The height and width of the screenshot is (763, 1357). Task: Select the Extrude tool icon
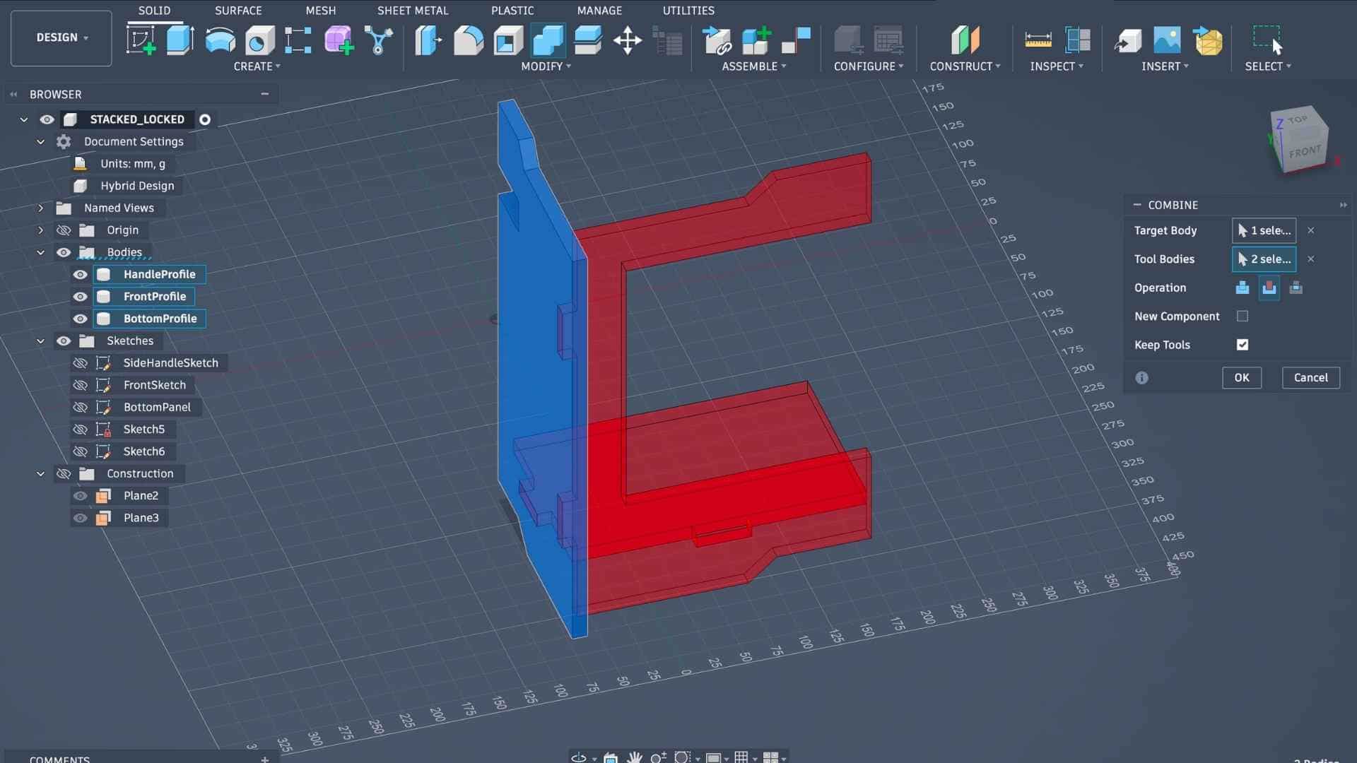[180, 40]
